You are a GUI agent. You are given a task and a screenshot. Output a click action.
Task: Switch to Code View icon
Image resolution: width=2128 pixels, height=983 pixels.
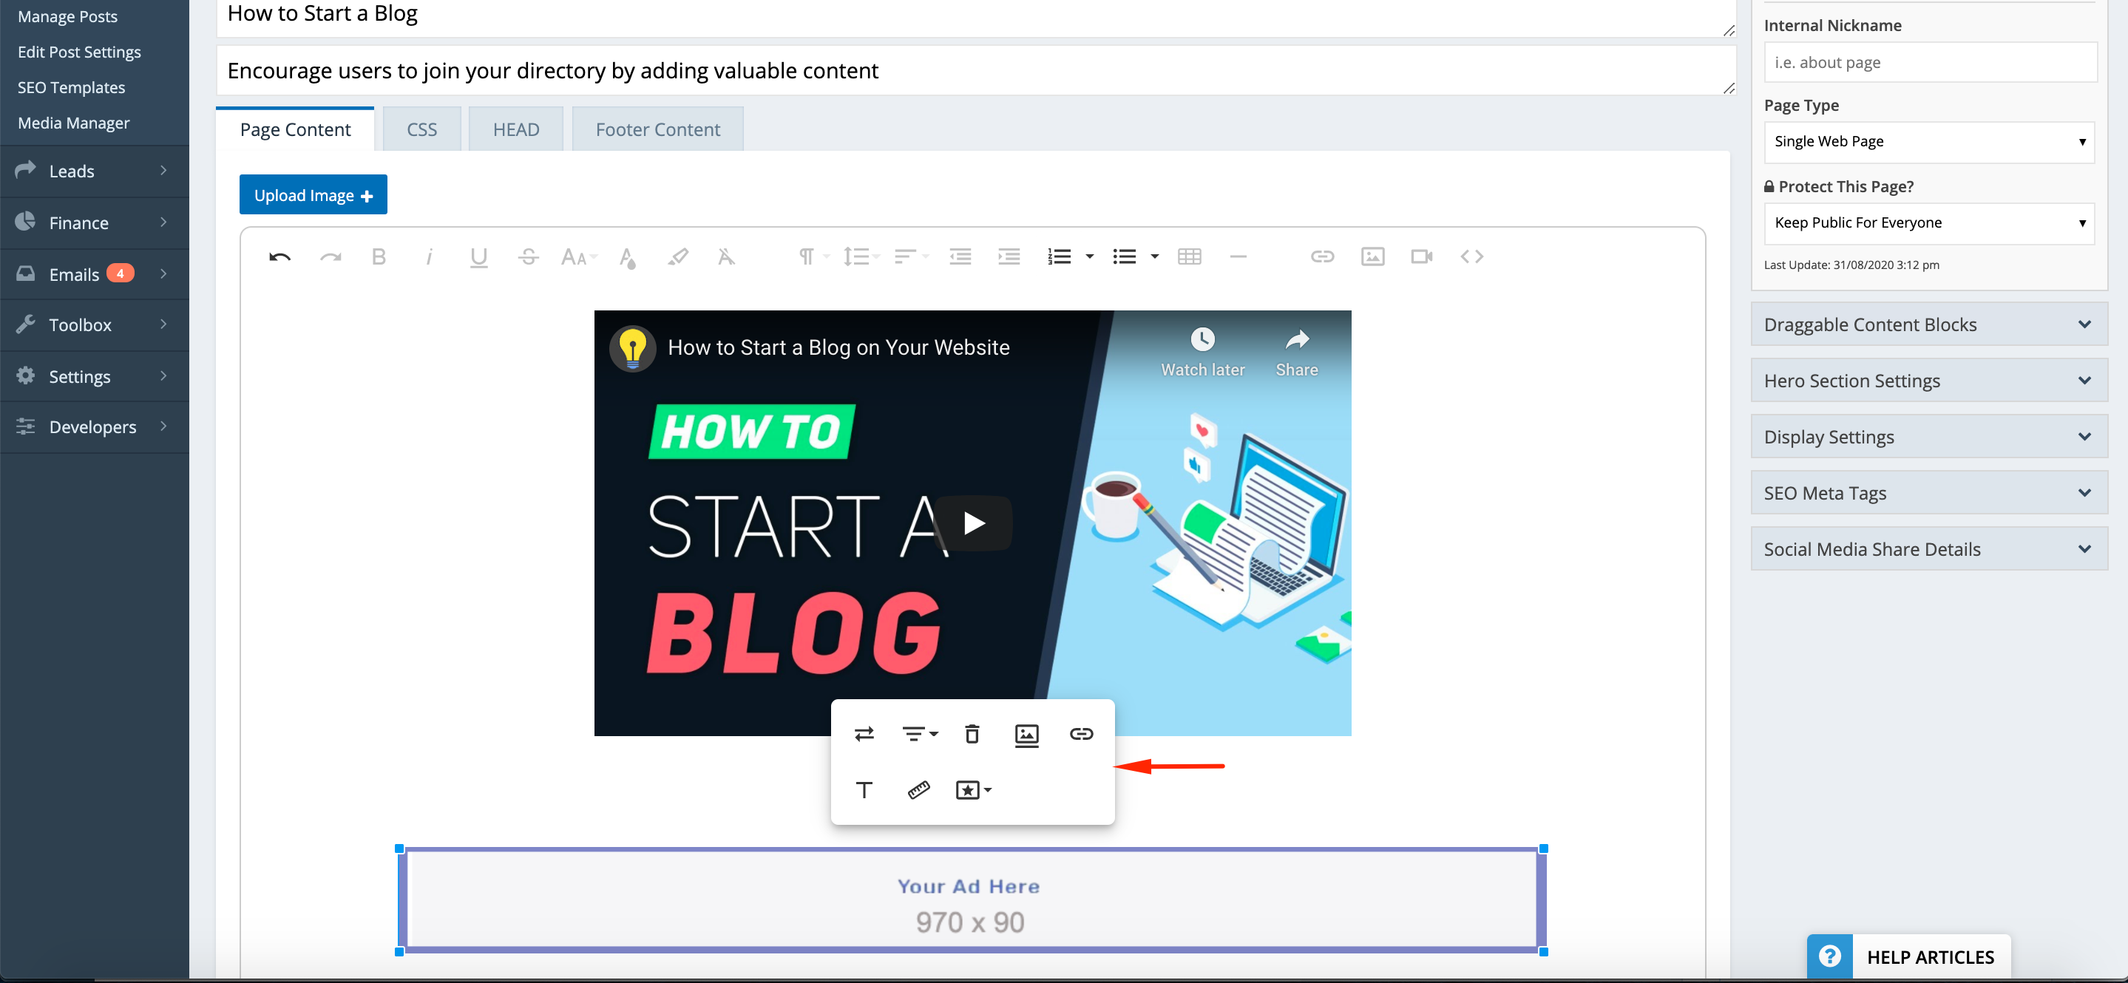(x=1471, y=257)
